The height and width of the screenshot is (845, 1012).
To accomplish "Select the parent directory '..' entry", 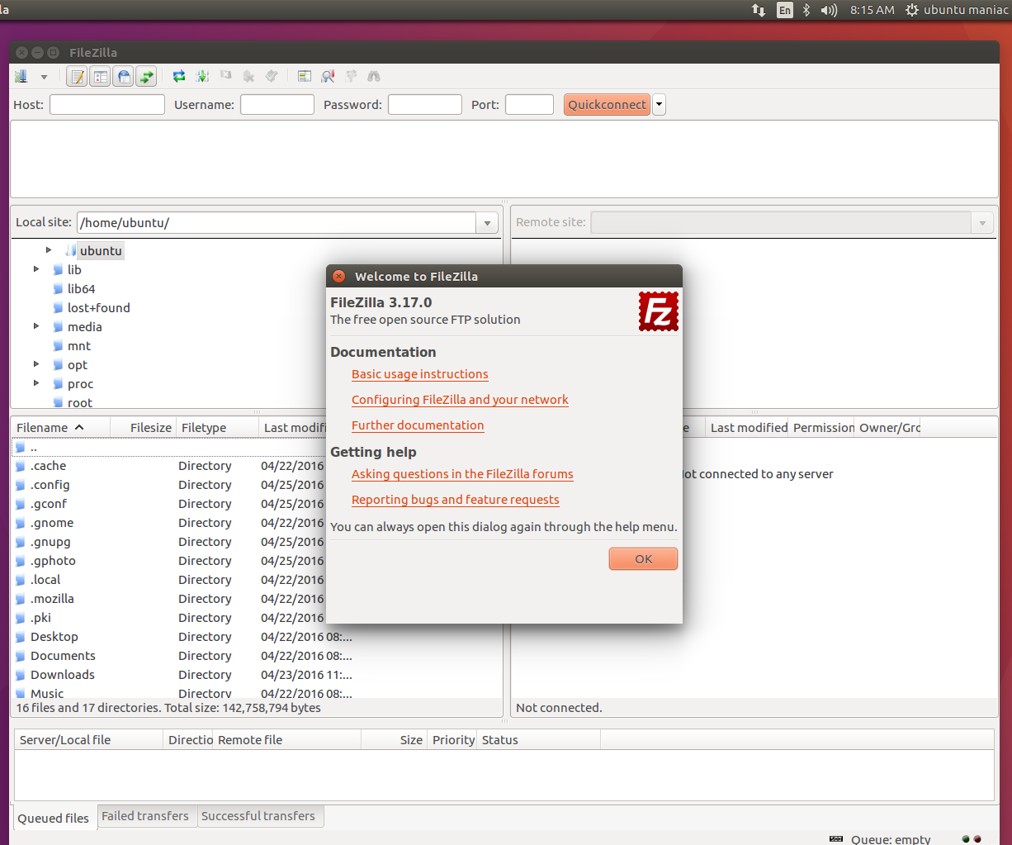I will pos(169,447).
